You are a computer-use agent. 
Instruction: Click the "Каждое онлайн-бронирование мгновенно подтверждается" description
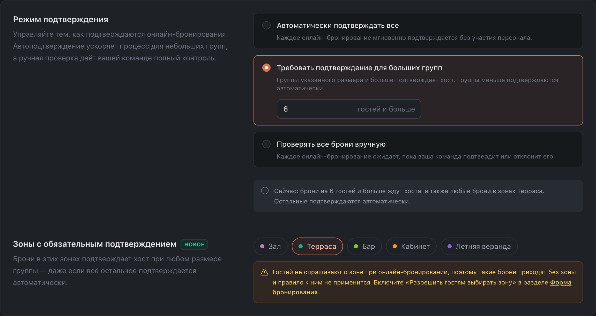[404, 38]
